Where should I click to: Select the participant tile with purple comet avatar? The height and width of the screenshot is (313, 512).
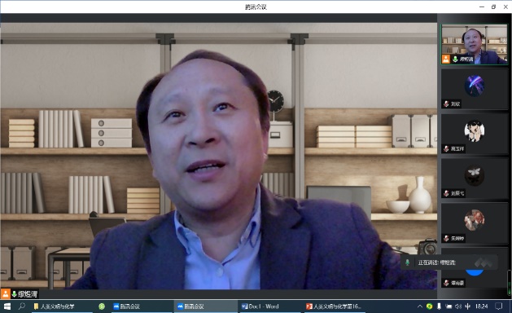point(474,89)
